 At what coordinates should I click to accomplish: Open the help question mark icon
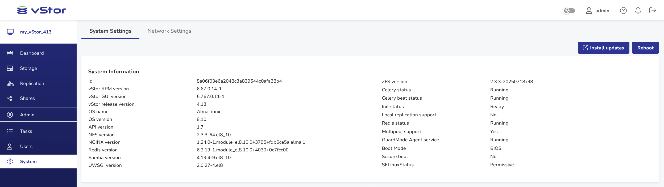point(623,11)
